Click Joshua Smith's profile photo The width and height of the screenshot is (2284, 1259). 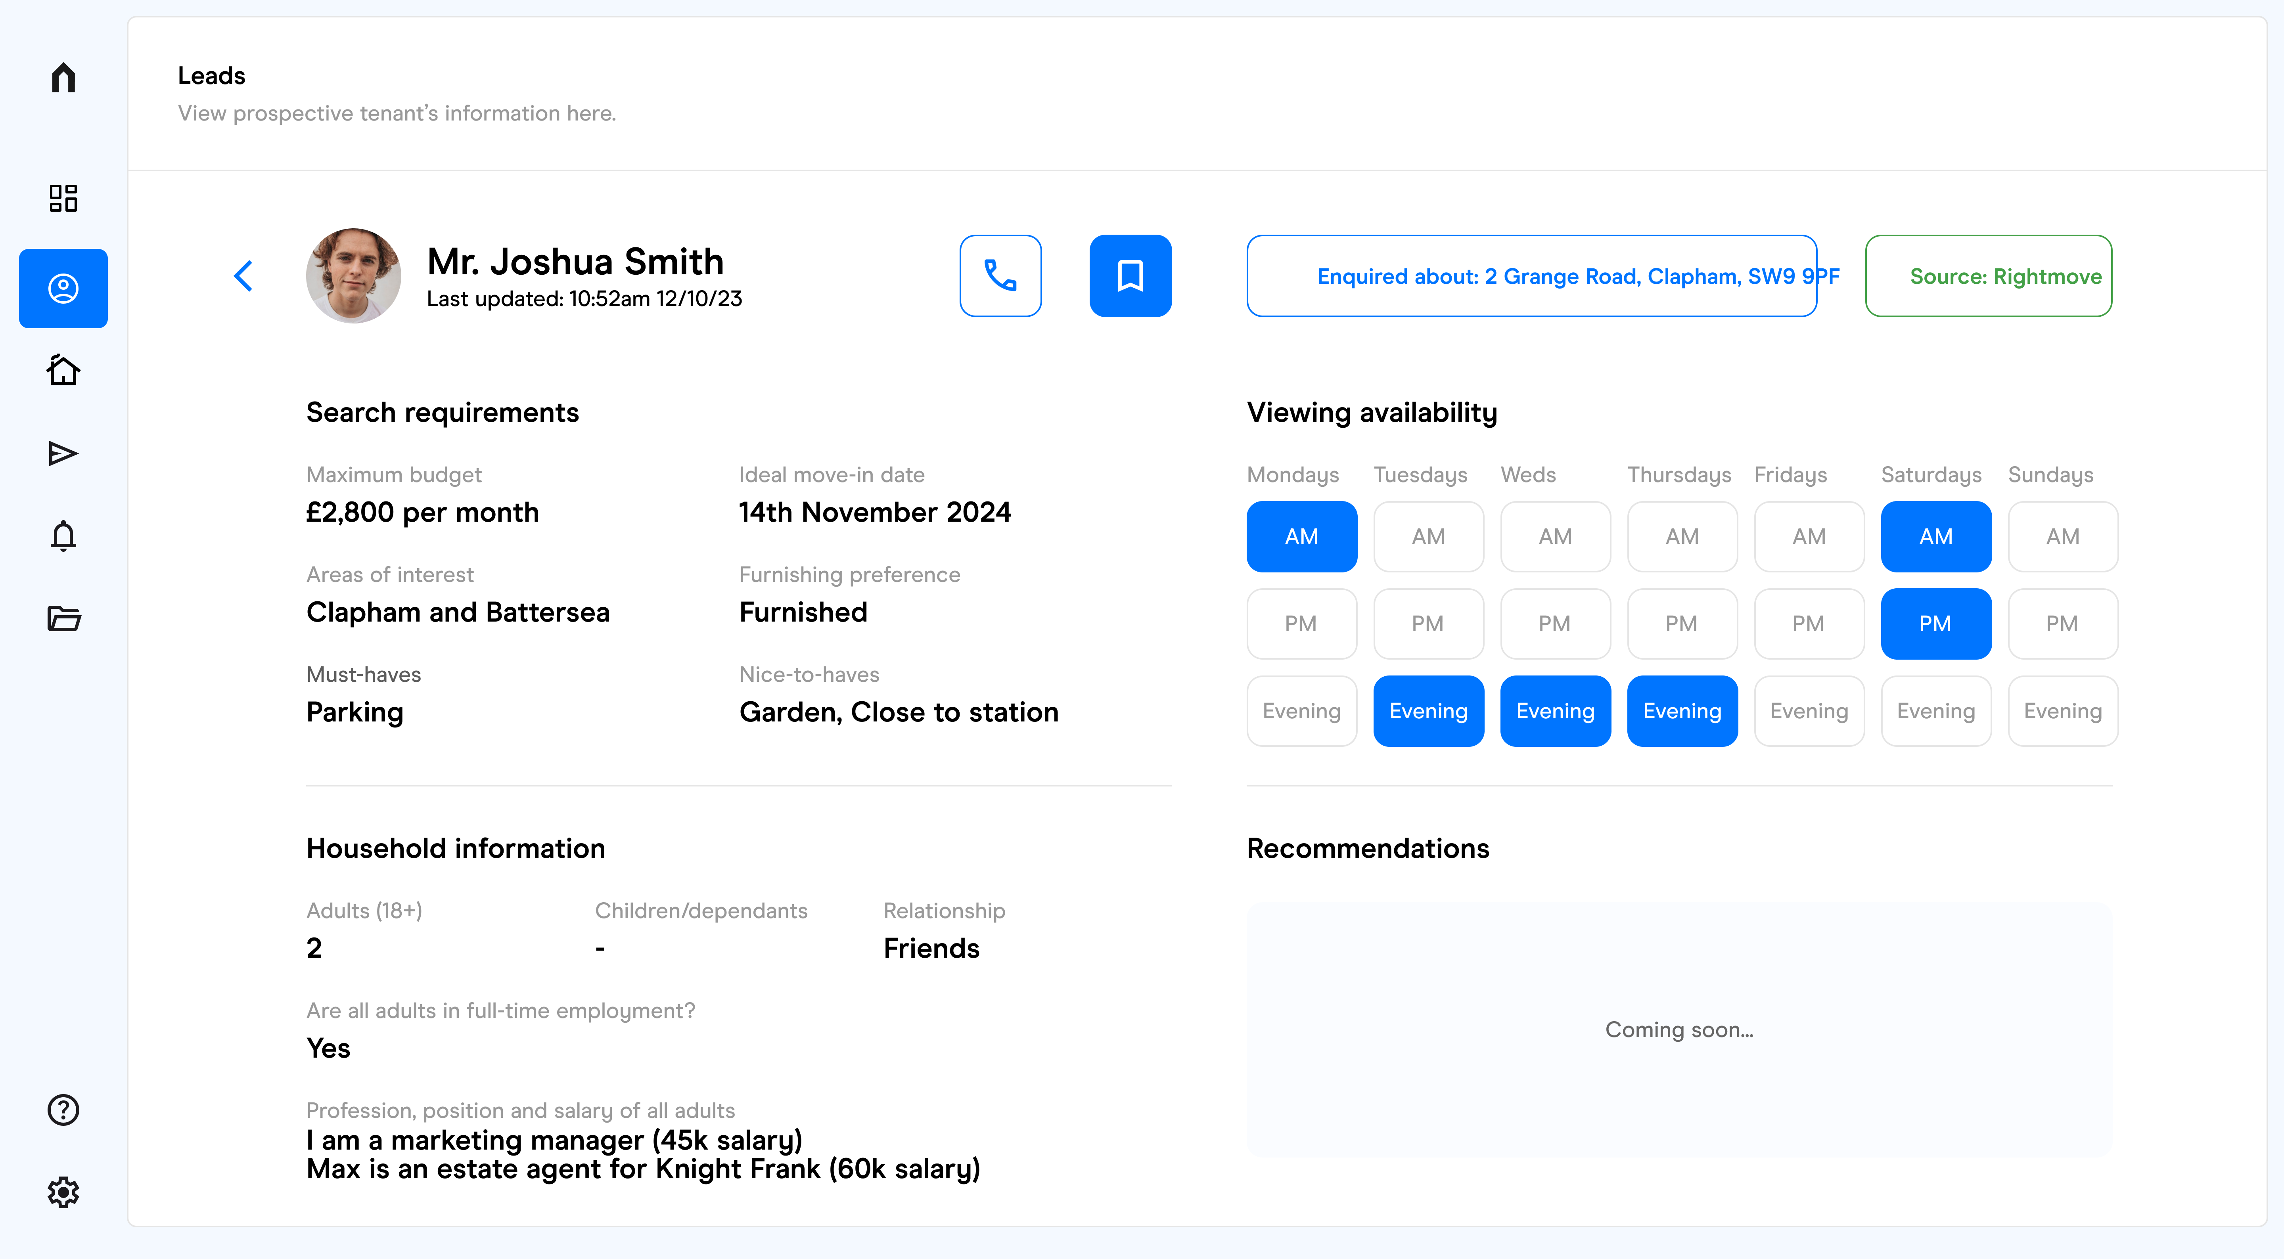click(354, 276)
